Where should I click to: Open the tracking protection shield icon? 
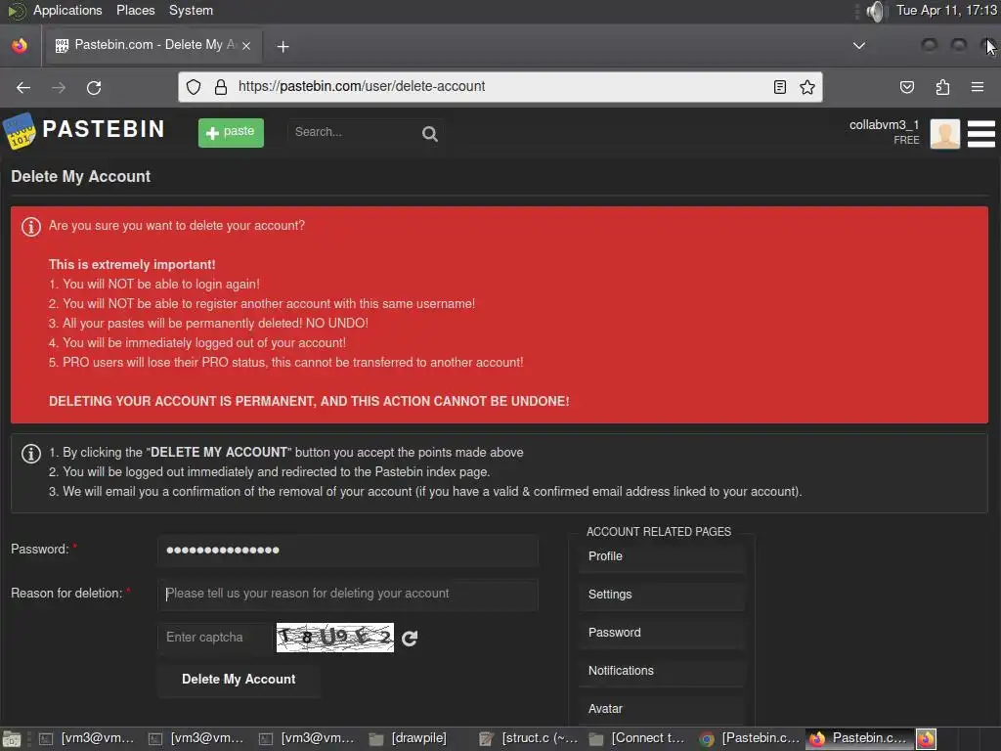tap(194, 87)
